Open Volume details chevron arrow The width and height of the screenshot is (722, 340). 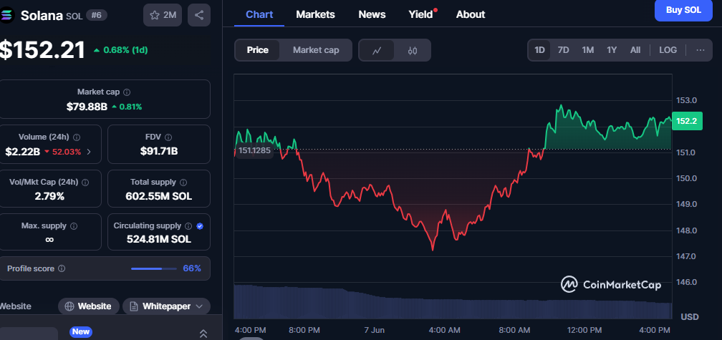[89, 152]
